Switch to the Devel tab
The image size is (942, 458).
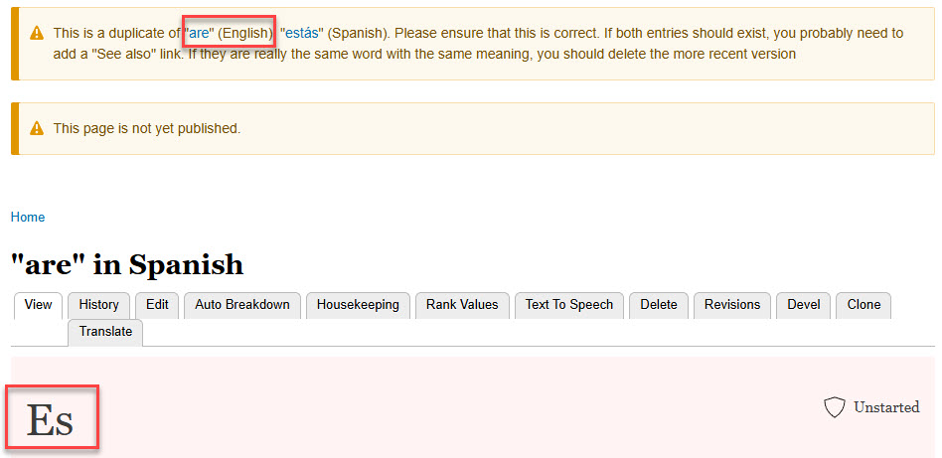tap(804, 305)
